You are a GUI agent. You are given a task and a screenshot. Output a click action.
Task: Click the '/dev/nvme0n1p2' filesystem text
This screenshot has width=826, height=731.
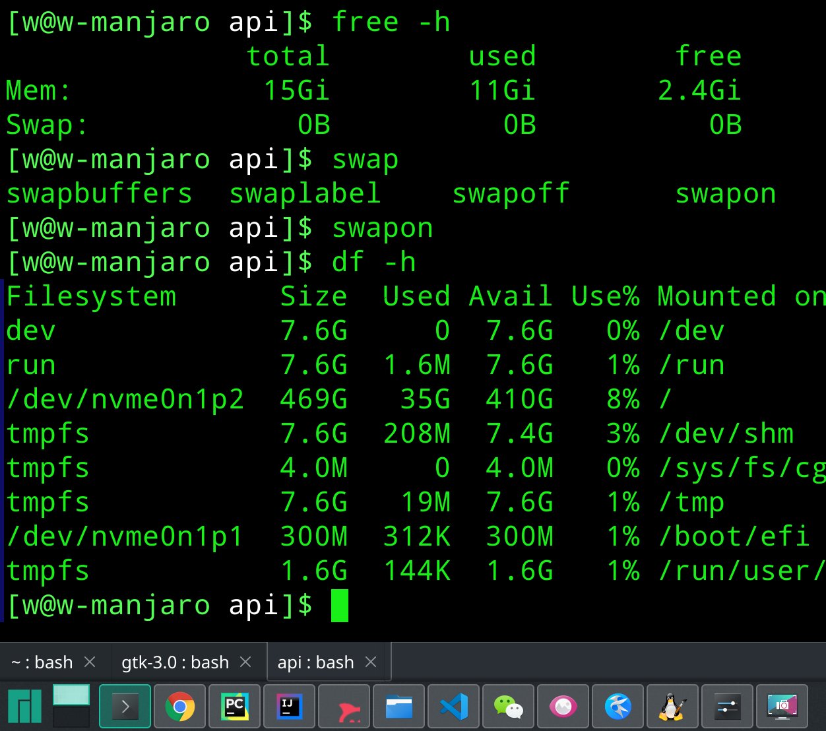tap(125, 399)
